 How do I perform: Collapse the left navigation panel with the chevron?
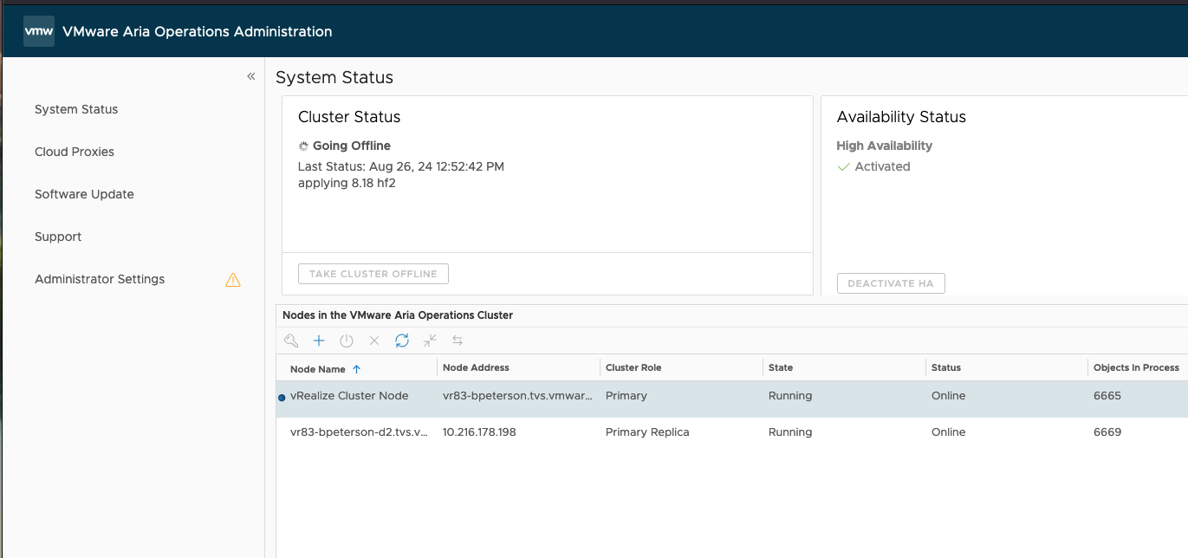pos(250,76)
